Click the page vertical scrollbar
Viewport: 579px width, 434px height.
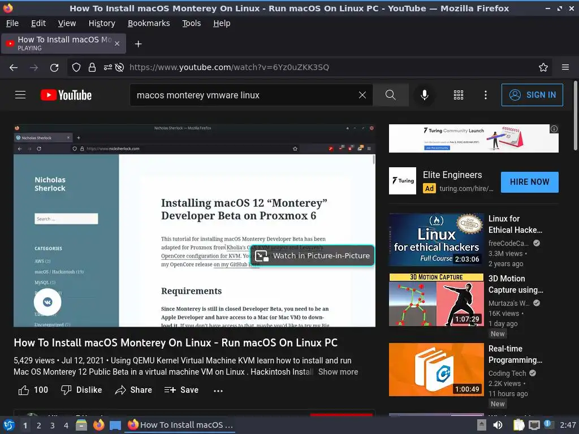(575, 115)
